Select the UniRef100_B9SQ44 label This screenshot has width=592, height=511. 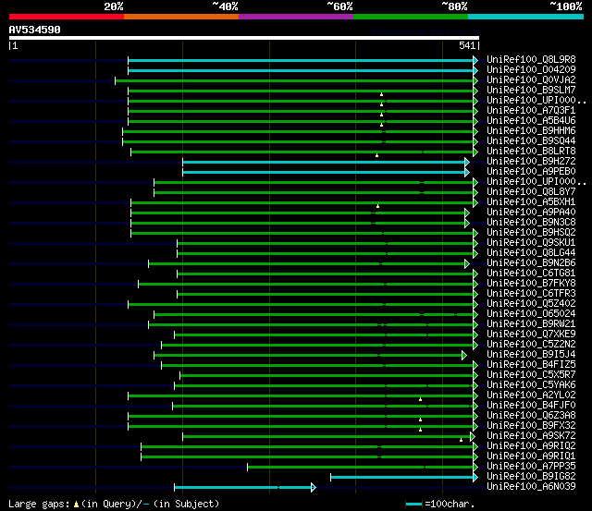pos(531,141)
